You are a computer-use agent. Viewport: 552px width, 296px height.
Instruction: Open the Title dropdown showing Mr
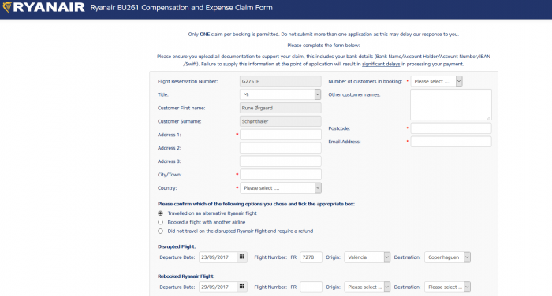click(281, 94)
